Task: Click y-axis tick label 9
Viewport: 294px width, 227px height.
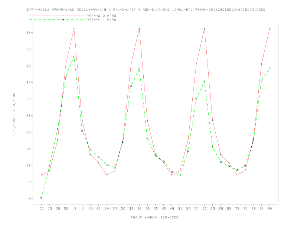Action: [x=30, y=182]
